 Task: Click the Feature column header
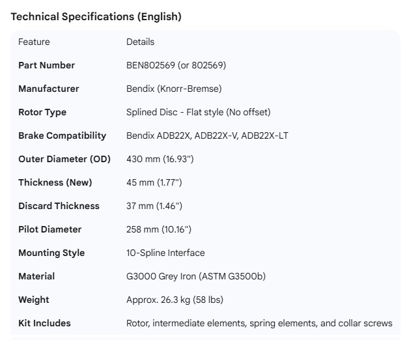34,42
